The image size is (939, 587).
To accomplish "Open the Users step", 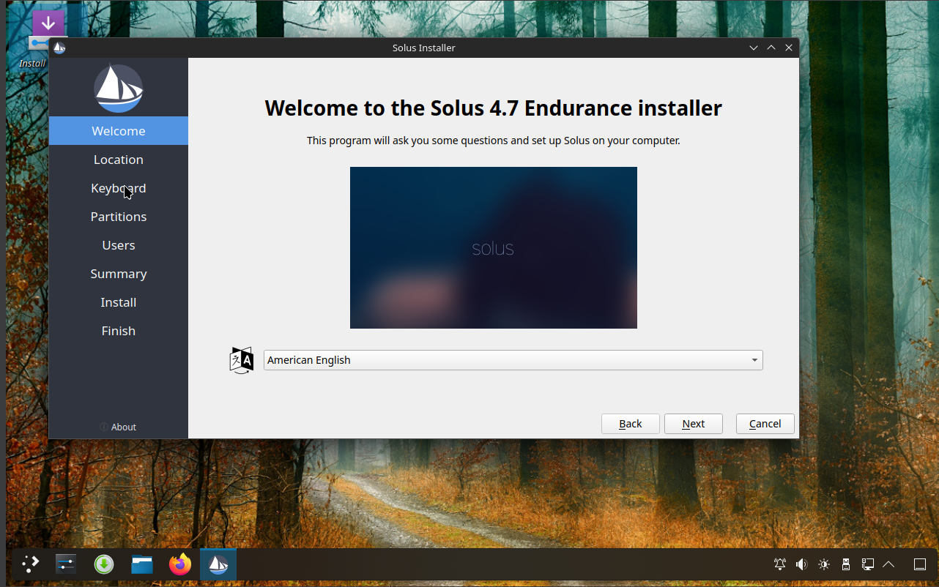I will (x=118, y=245).
